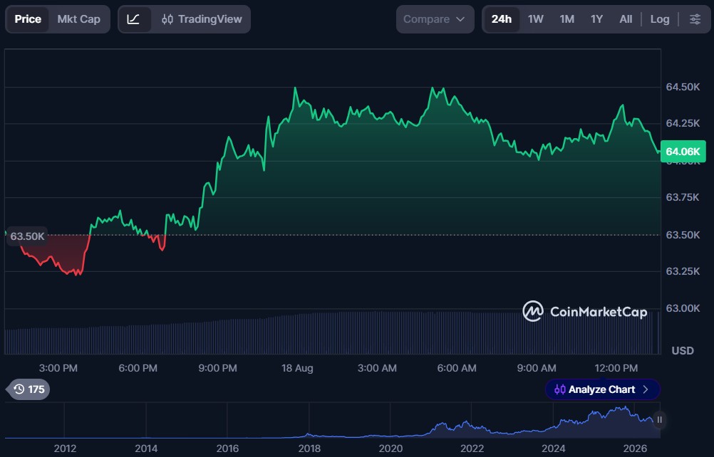
Task: Switch to the line chart view icon
Action: pyautogui.click(x=133, y=19)
